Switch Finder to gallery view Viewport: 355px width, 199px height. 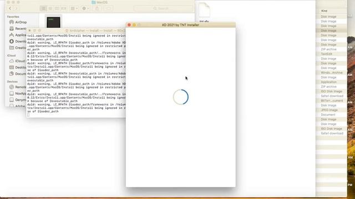(64, 8)
